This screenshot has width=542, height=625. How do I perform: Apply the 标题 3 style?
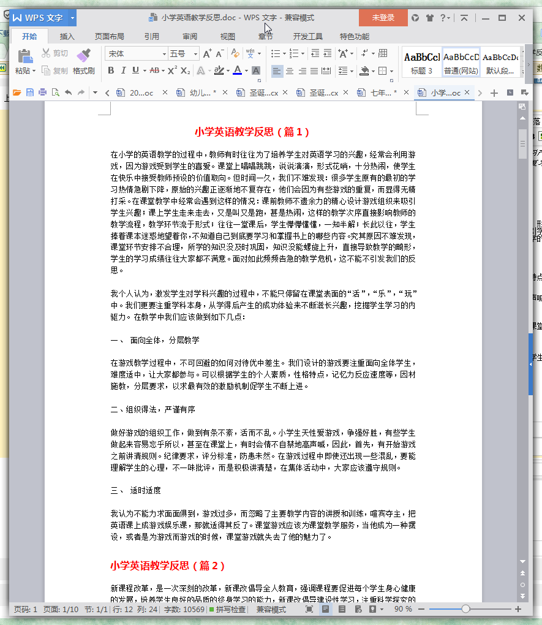(421, 63)
